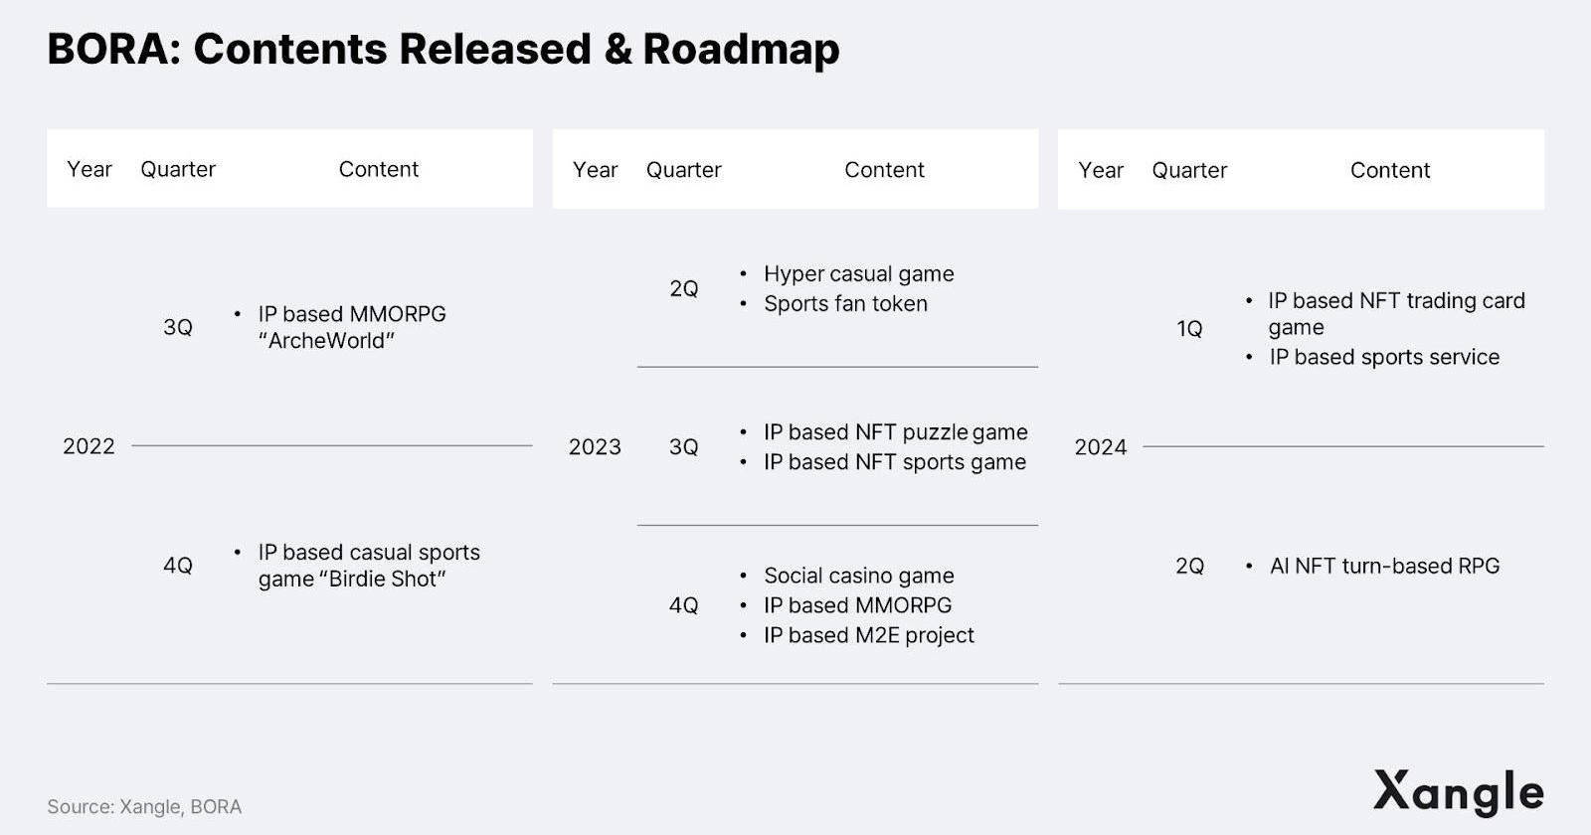Select the 2023 year label
1591x835 pixels.
[595, 447]
